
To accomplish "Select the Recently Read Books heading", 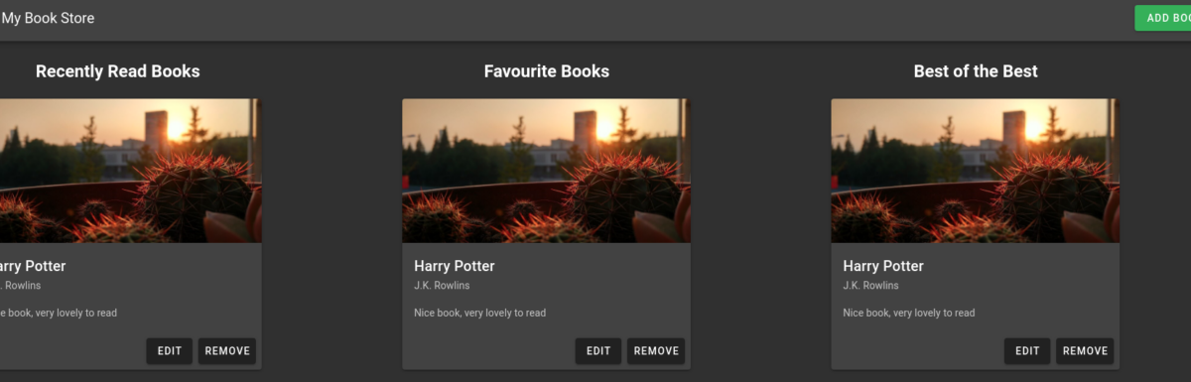I will coord(118,71).
